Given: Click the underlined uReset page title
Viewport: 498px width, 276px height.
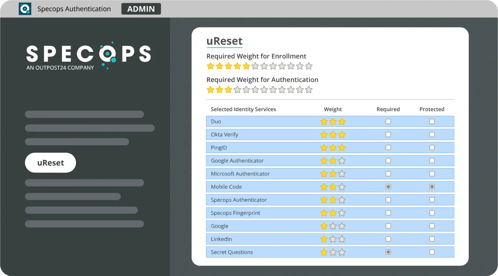Looking at the screenshot, I should pos(224,41).
